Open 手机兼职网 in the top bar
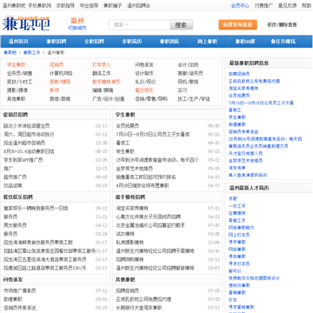This screenshot has height=313, width=313. point(40,5)
